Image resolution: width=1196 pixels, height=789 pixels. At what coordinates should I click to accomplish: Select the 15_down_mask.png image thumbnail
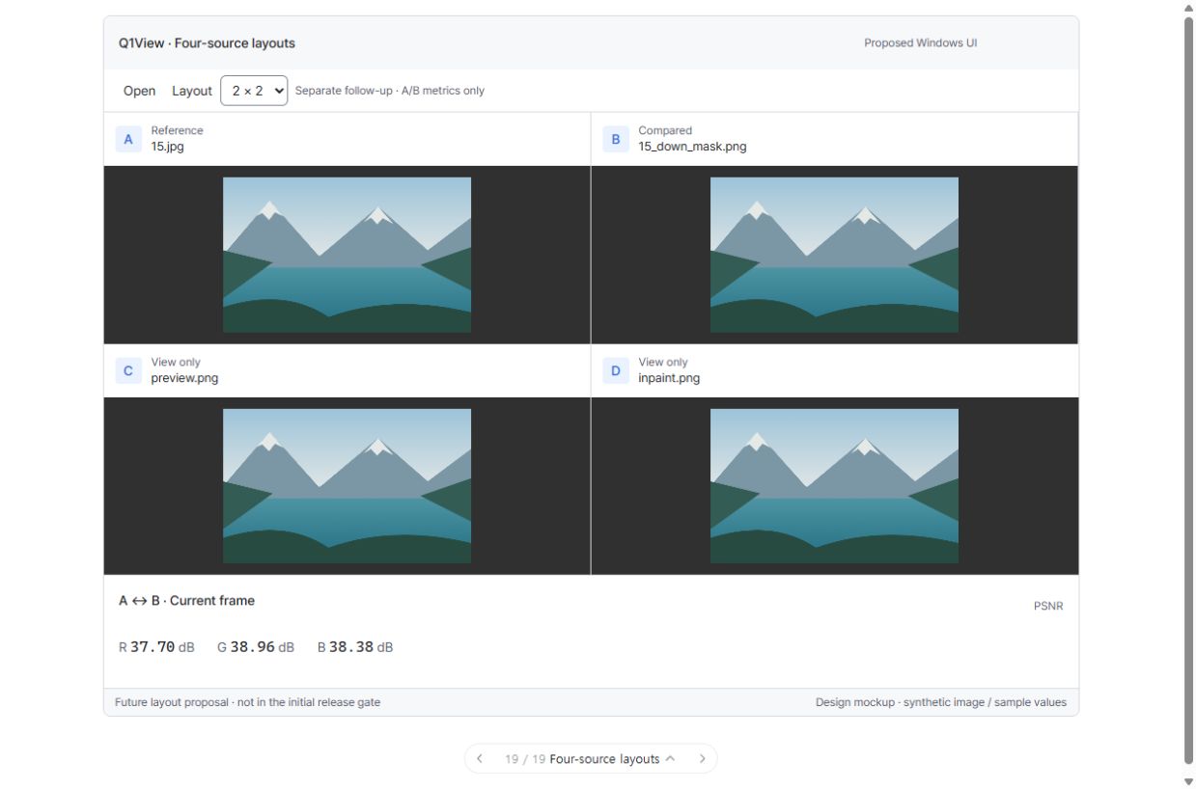pyautogui.click(x=834, y=255)
